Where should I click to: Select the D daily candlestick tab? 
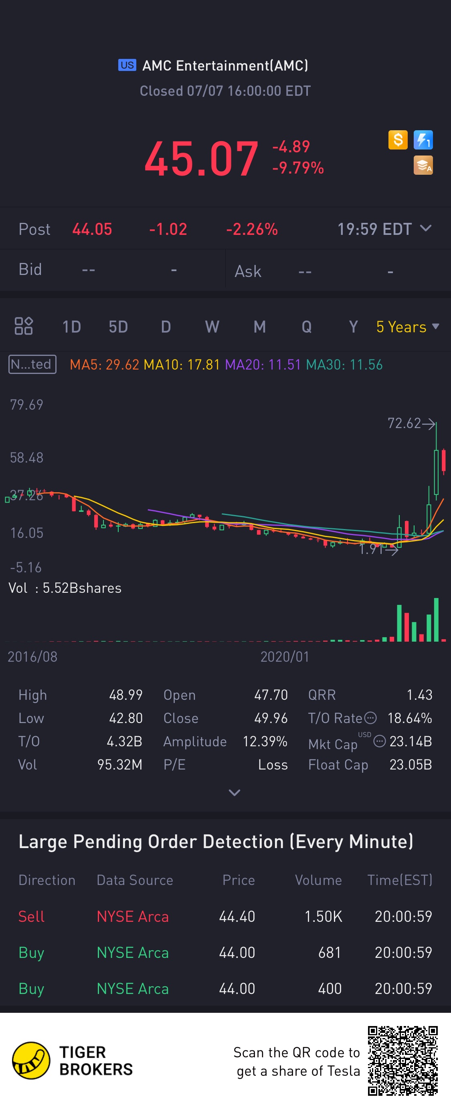click(166, 327)
